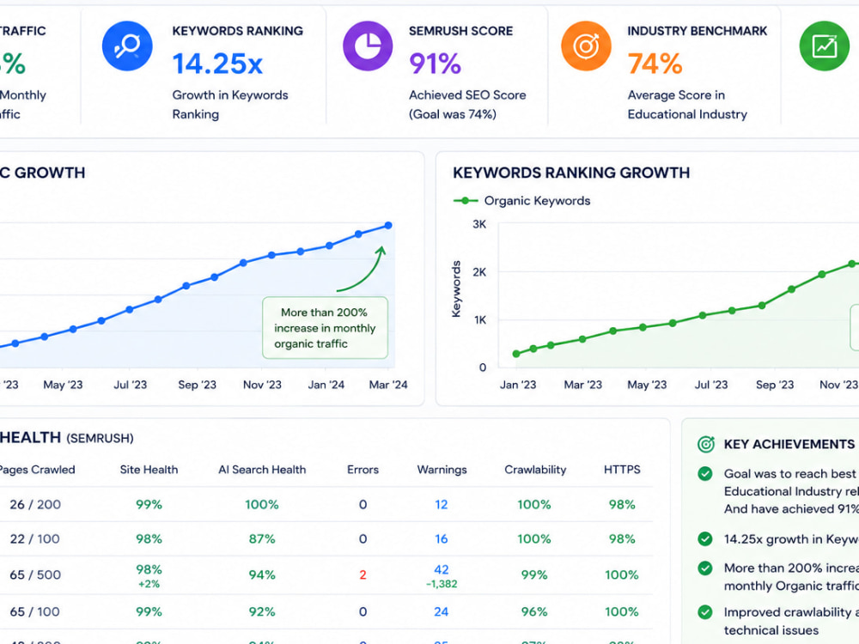
Task: Click warnings value '42' in the third row
Action: [x=442, y=569]
